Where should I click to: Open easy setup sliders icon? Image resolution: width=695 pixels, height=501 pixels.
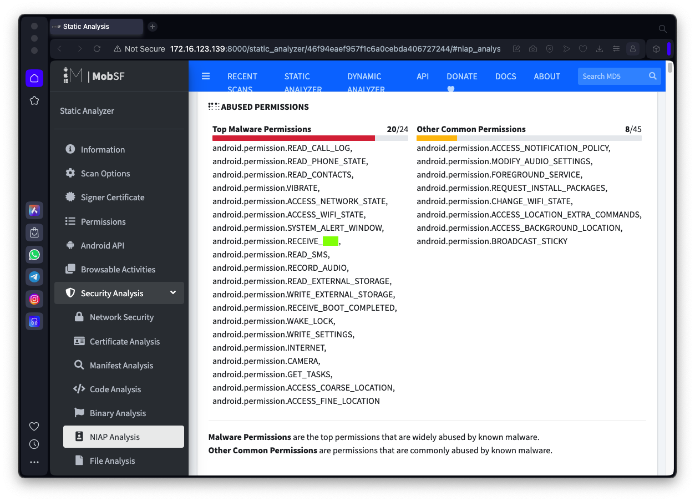point(616,49)
